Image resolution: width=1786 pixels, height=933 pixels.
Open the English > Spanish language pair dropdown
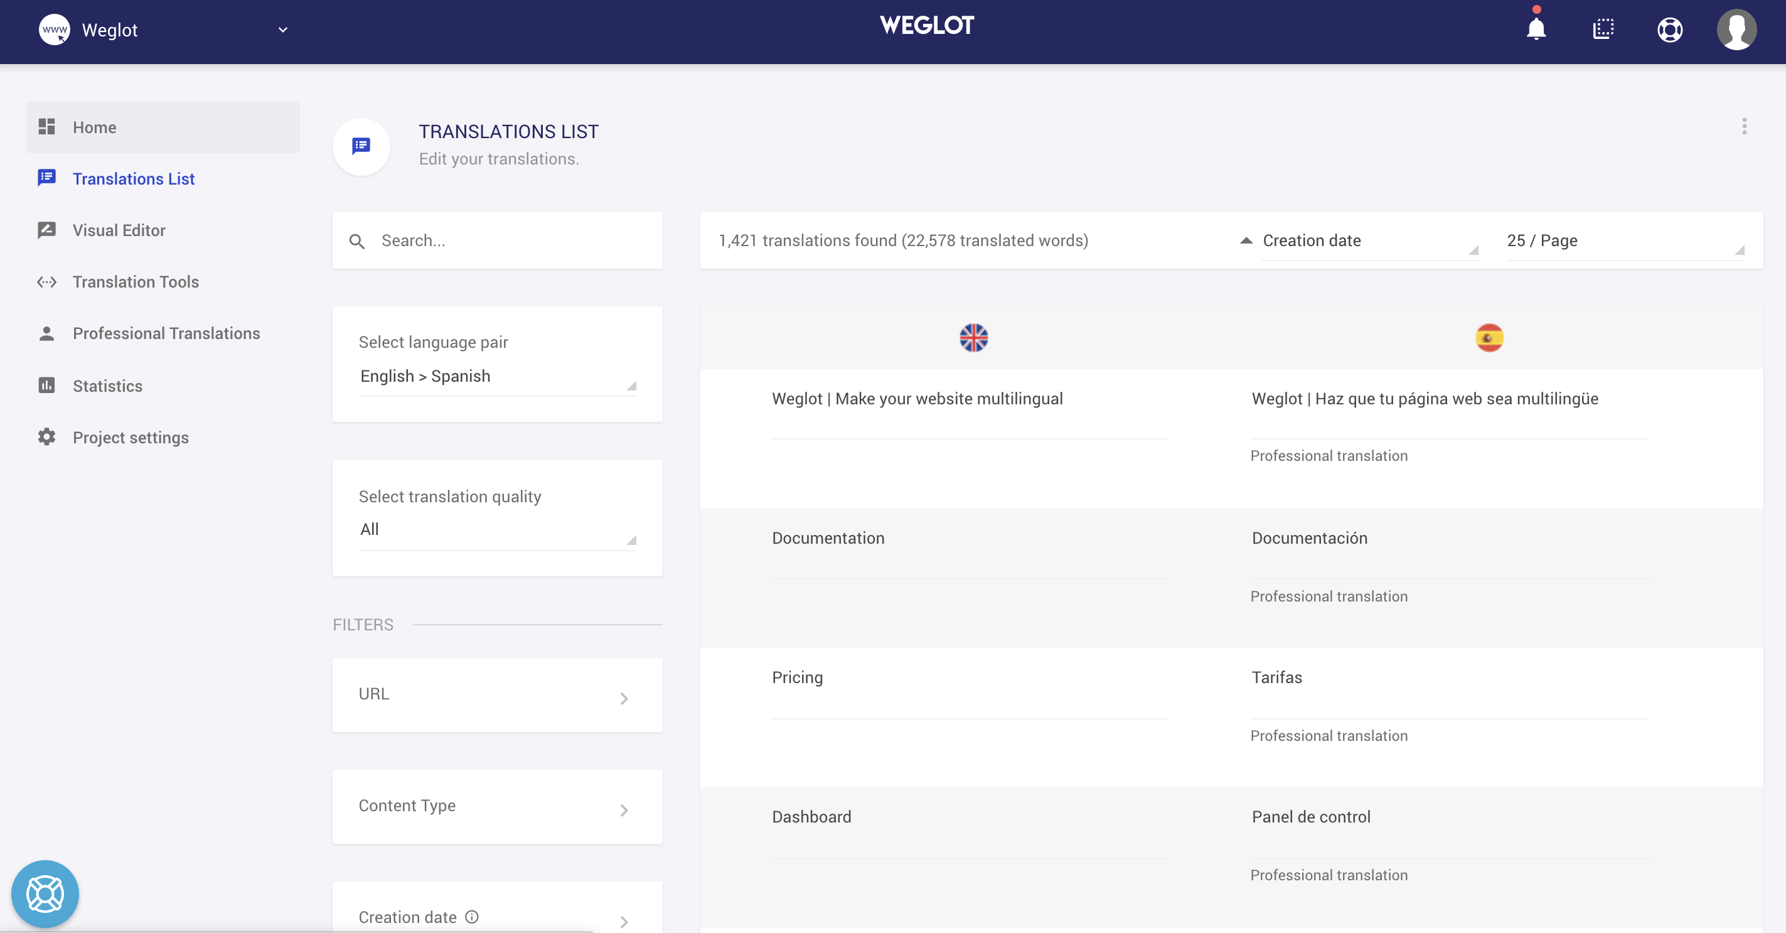[497, 376]
